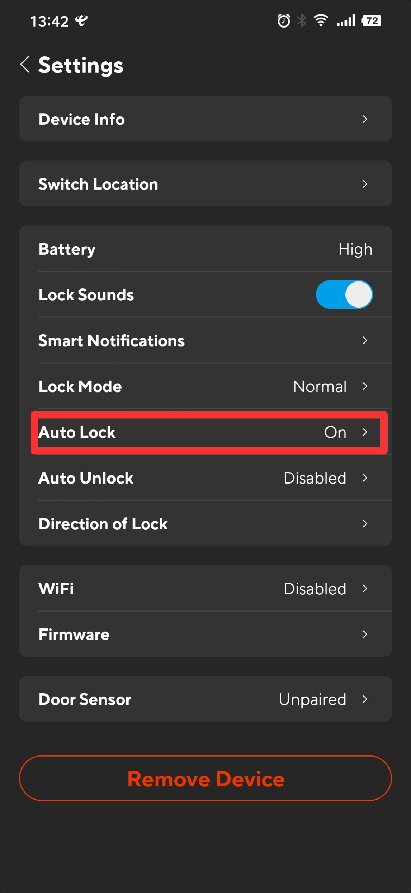Tap the carrier logo next to the clock
Image resolution: width=411 pixels, height=893 pixels.
(81, 21)
